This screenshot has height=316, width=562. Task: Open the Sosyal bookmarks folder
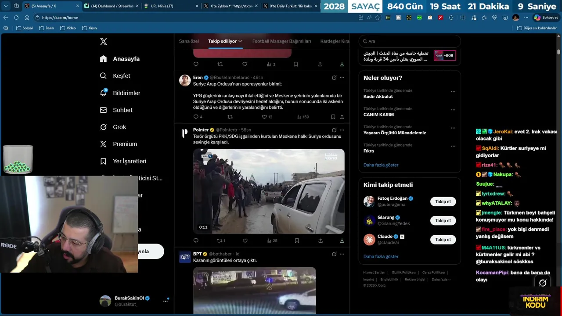pyautogui.click(x=24, y=28)
